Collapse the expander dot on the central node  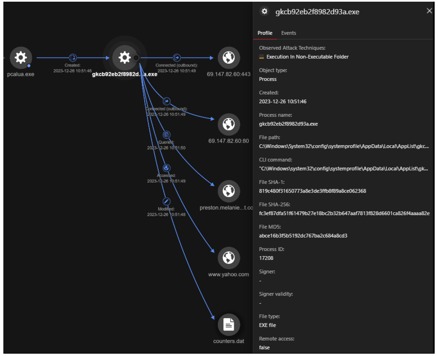tap(136, 58)
